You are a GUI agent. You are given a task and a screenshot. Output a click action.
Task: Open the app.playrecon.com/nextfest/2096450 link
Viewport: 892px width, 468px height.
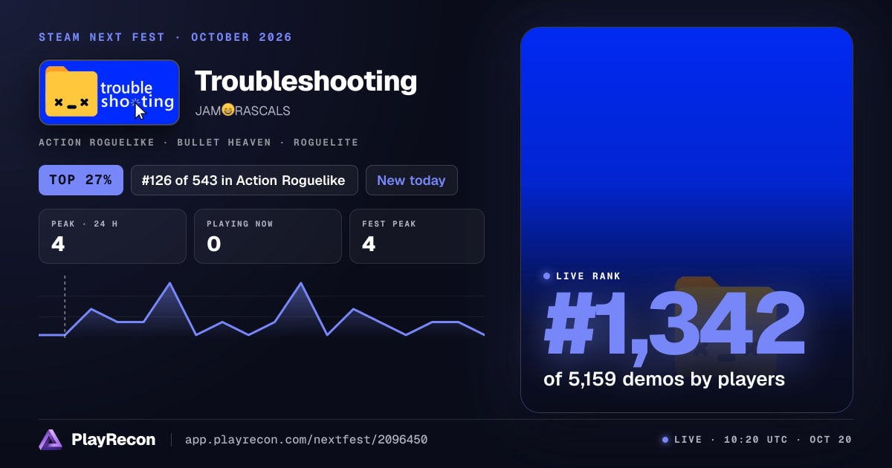306,440
